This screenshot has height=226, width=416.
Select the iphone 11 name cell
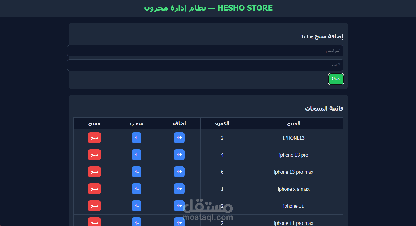pos(294,206)
